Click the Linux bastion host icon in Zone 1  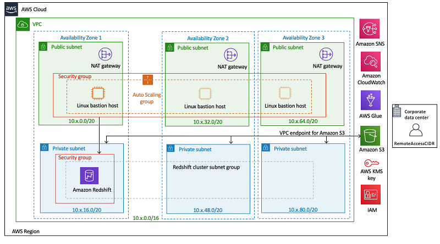98,93
